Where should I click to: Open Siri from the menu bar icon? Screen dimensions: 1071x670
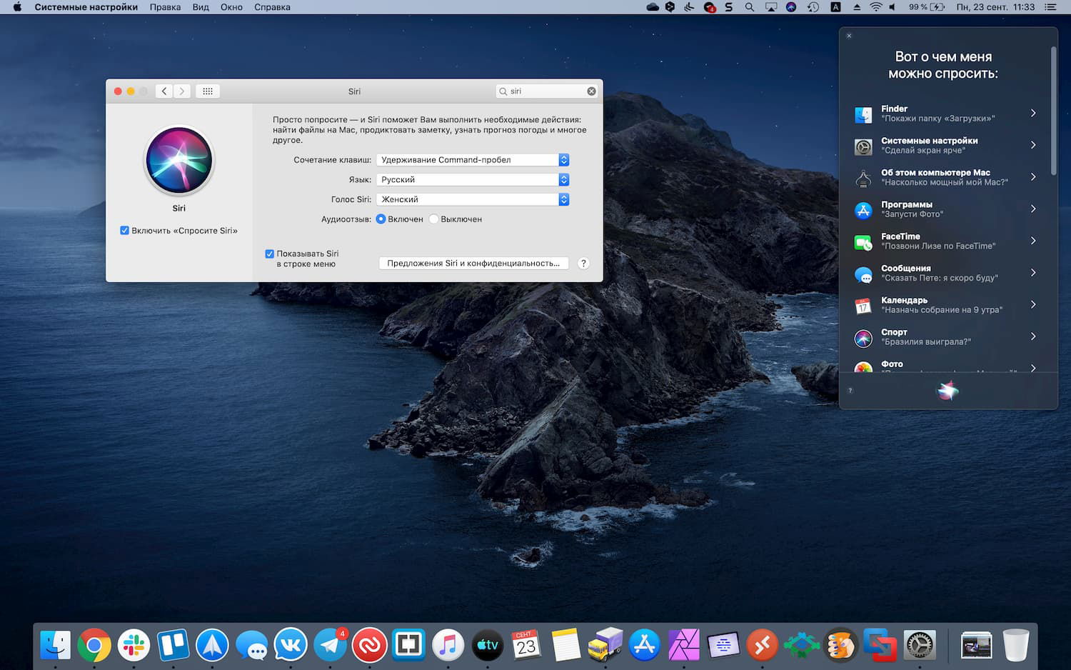791,6
